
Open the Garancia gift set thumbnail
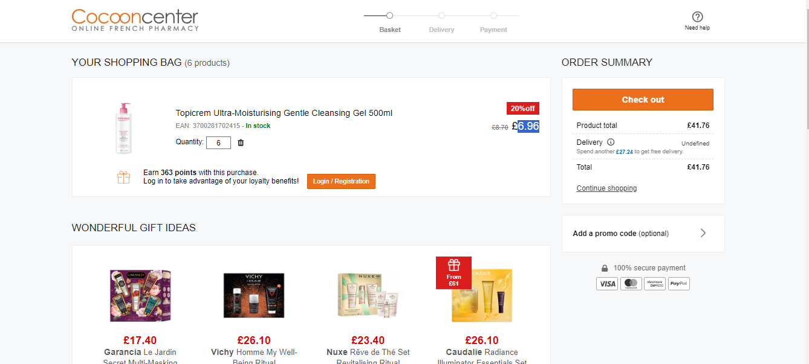(x=140, y=295)
